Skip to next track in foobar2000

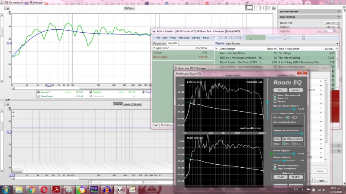235,38
